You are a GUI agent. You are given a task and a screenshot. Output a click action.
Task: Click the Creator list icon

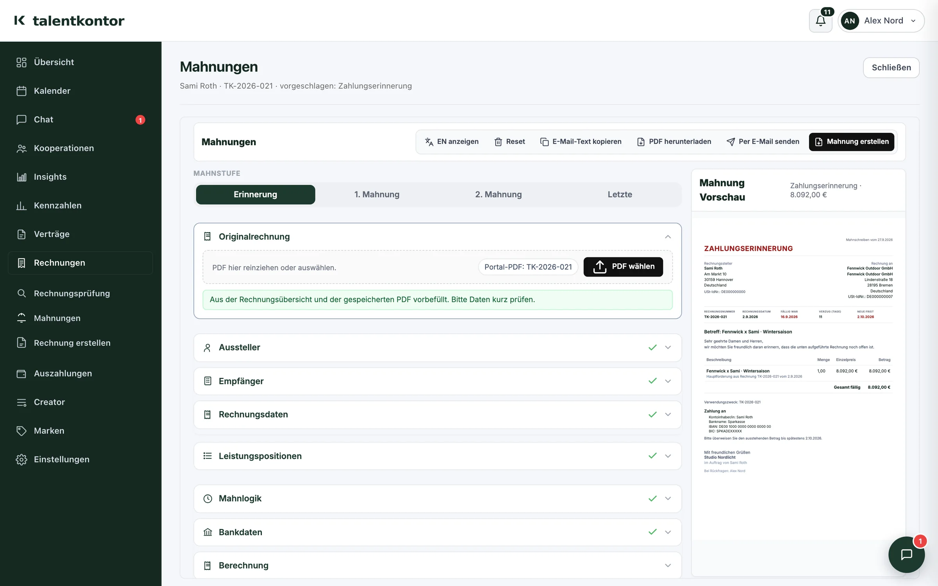pos(21,402)
